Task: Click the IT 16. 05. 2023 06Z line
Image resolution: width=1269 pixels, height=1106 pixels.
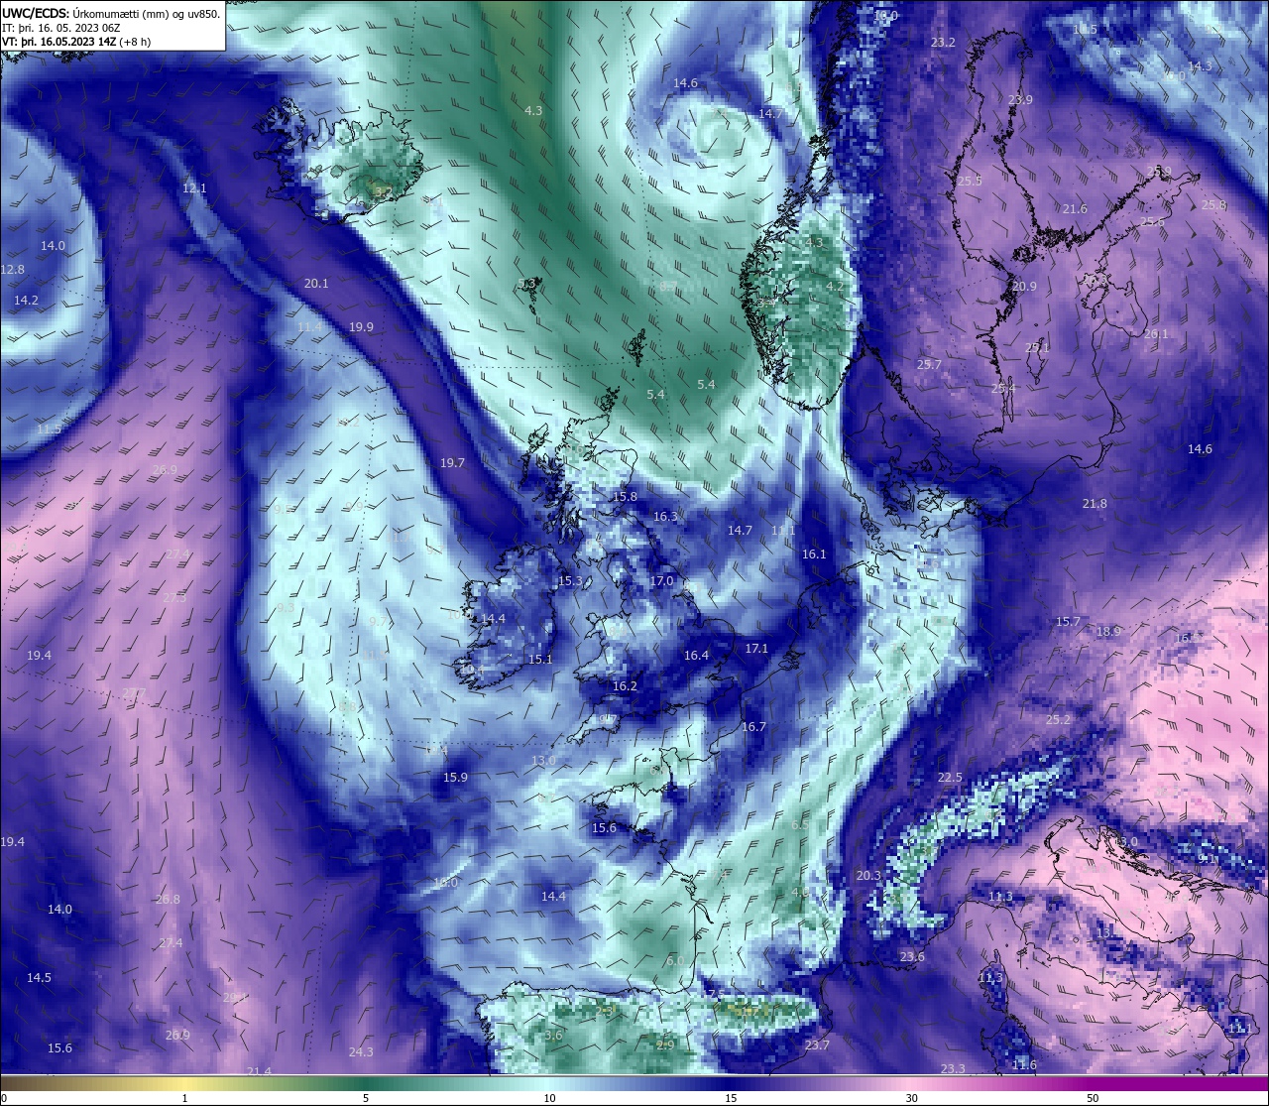Action: click(60, 28)
